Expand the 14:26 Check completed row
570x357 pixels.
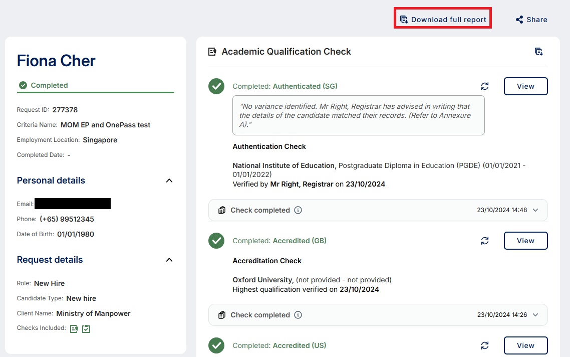click(535, 315)
